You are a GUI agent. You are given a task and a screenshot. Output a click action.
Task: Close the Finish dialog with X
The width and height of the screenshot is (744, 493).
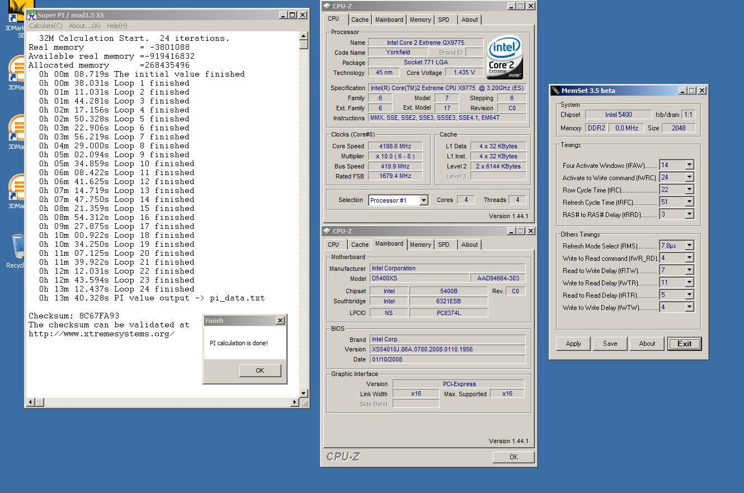pos(280,321)
